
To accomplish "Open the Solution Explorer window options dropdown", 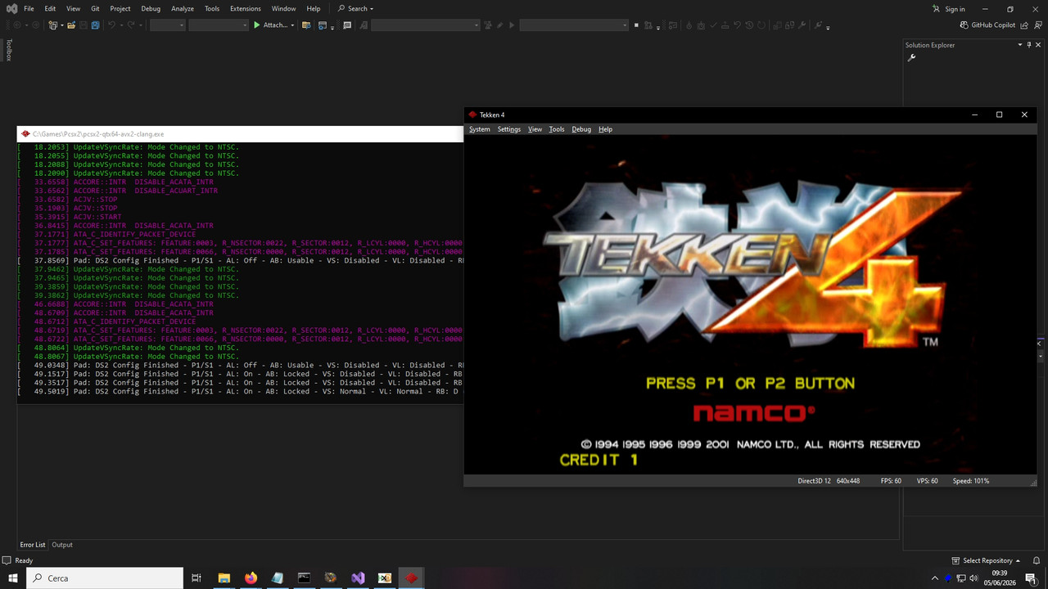I will pos(1020,45).
